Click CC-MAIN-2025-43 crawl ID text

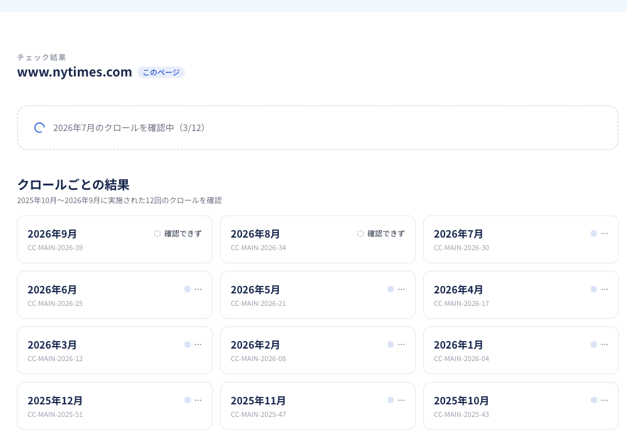coord(461,414)
